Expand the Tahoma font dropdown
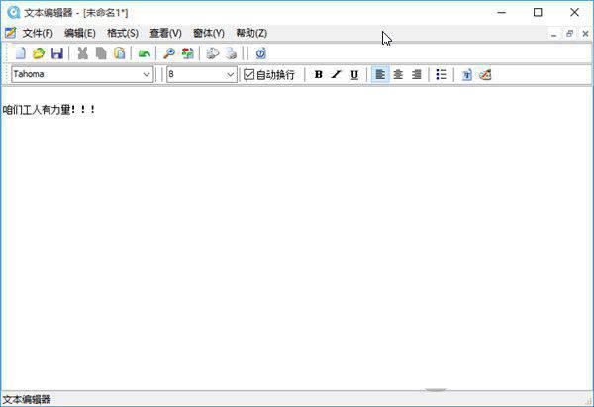Image resolution: width=594 pixels, height=407 pixels. [x=147, y=74]
